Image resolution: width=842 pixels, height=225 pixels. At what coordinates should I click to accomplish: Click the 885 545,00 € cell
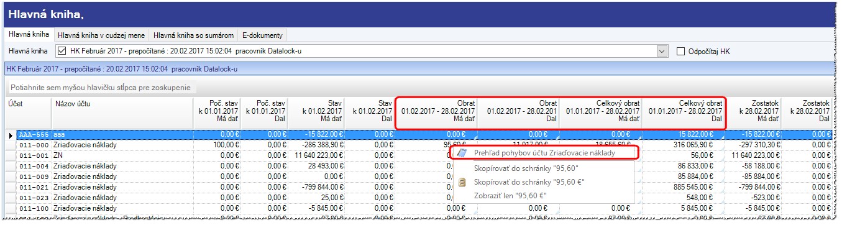pyautogui.click(x=684, y=187)
